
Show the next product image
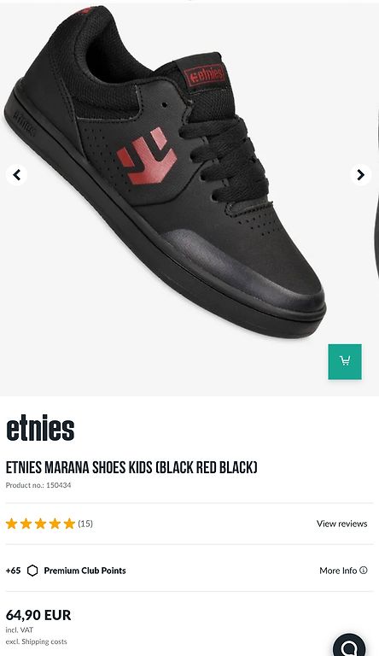click(360, 175)
